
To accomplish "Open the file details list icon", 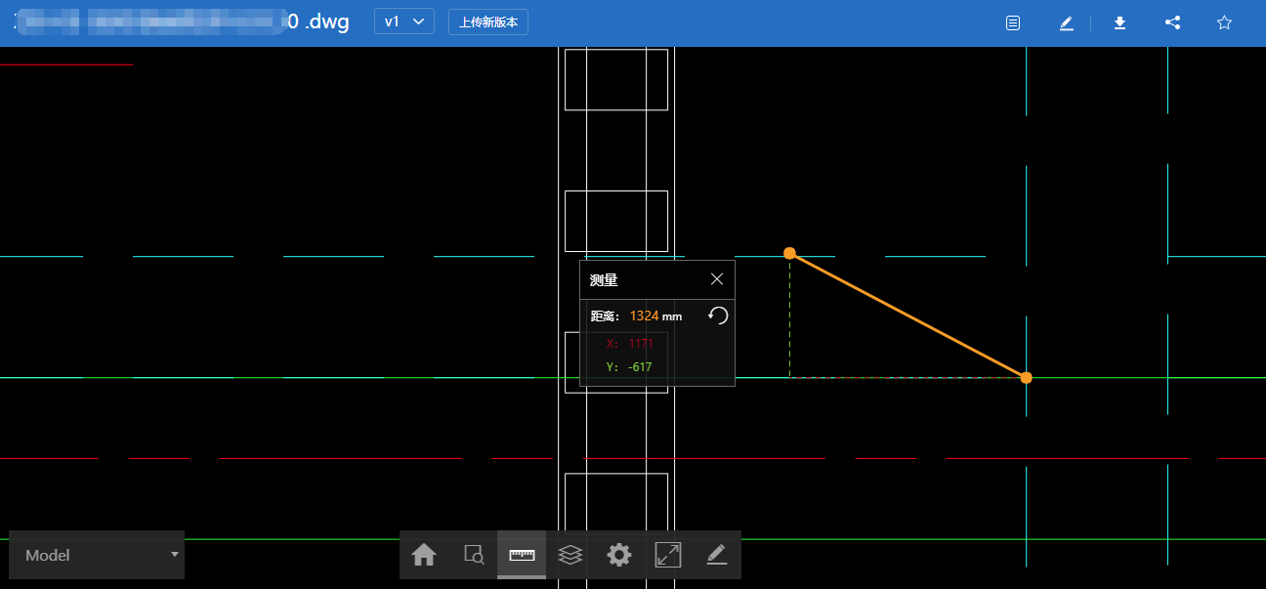I will tap(1013, 22).
